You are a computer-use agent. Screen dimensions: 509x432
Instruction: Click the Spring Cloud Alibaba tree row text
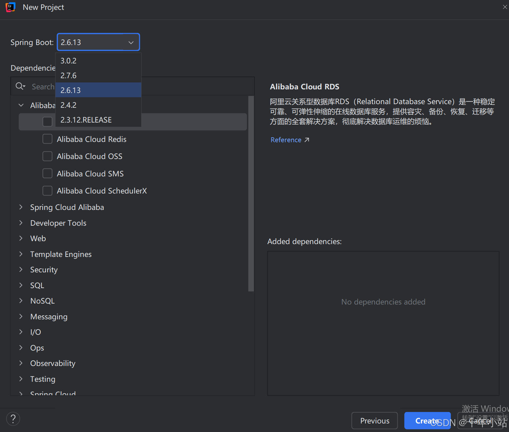[67, 207]
